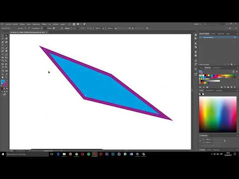This screenshot has width=239, height=179.
Task: Open the Windows Start menu
Action: pos(3,154)
